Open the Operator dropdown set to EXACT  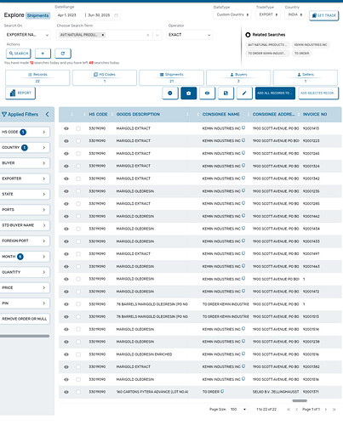pyautogui.click(x=189, y=35)
